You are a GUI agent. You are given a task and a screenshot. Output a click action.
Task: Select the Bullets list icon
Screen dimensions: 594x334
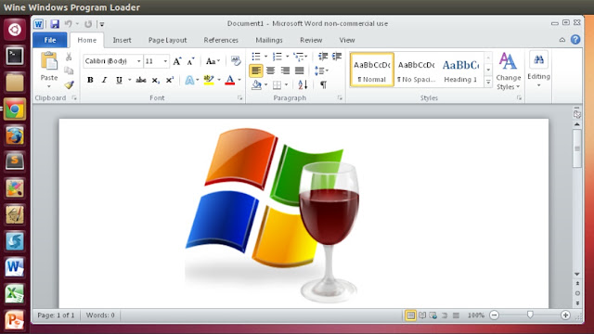pyautogui.click(x=256, y=57)
